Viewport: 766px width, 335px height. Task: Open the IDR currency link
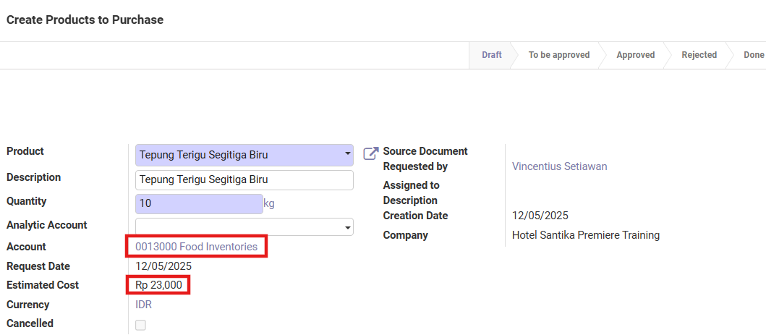pyautogui.click(x=143, y=305)
